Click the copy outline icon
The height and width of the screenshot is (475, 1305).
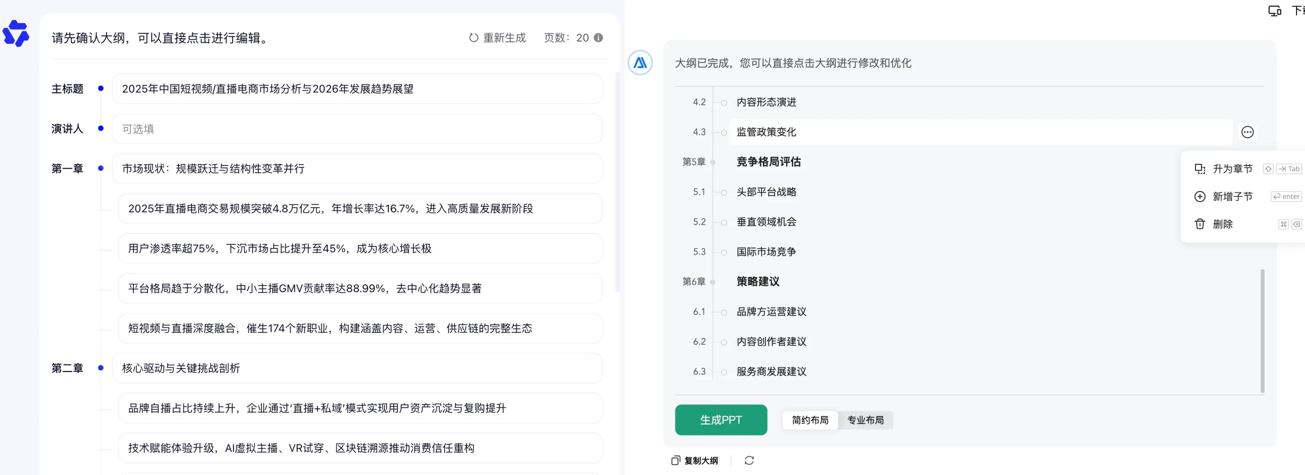pyautogui.click(x=676, y=460)
